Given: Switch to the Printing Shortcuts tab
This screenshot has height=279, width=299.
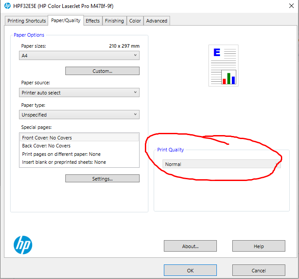Looking at the screenshot, I should pos(26,21).
